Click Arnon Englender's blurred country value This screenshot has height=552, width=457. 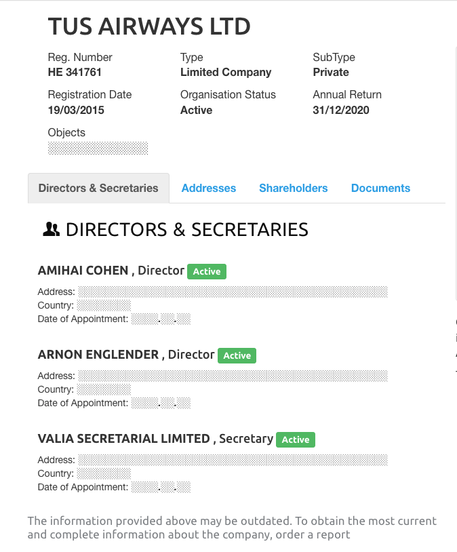pyautogui.click(x=103, y=389)
